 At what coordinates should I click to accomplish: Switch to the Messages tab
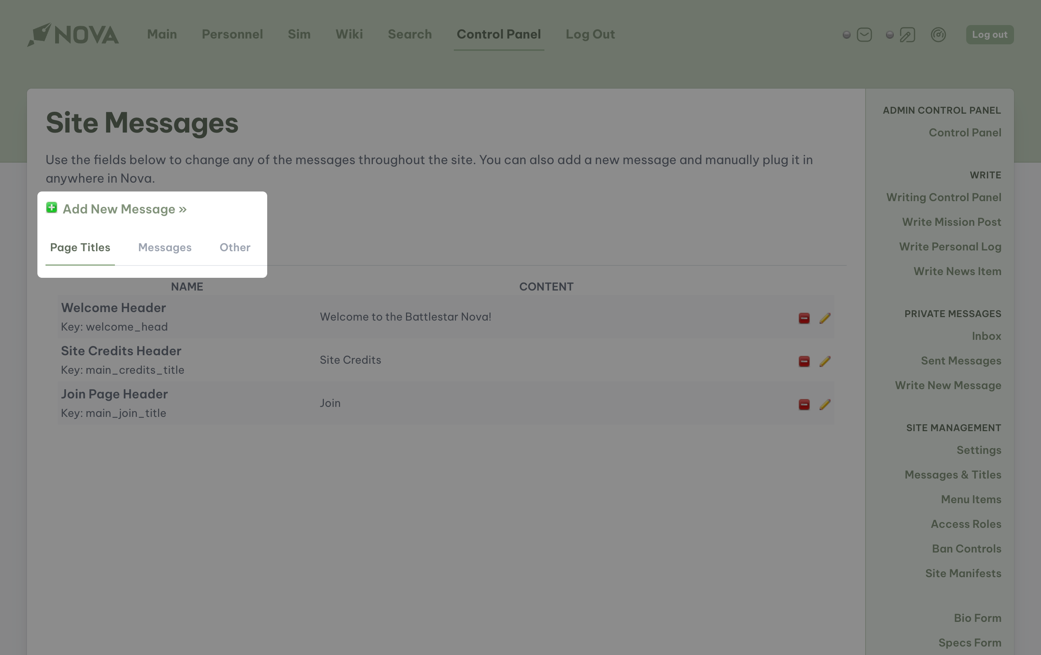click(165, 248)
